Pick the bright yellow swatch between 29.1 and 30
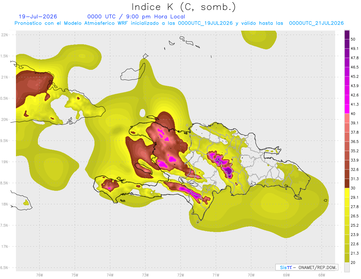Screen dimensions: 361x279 click(347, 193)
